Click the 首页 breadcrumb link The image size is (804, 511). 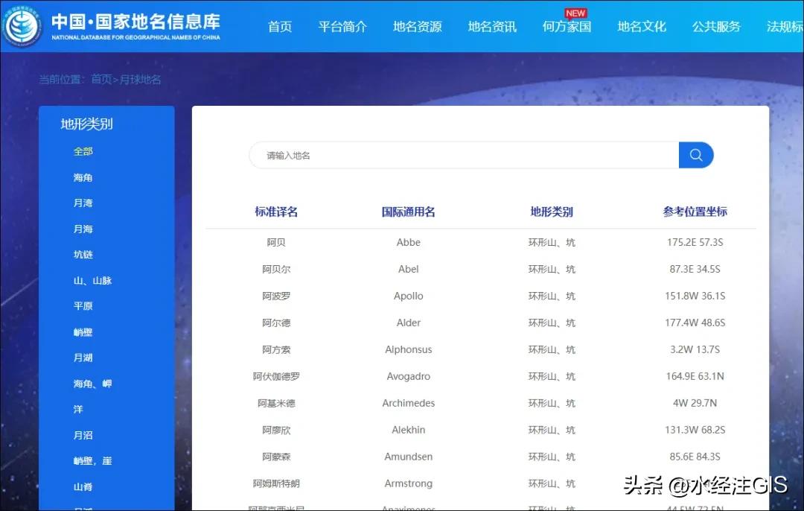click(101, 79)
